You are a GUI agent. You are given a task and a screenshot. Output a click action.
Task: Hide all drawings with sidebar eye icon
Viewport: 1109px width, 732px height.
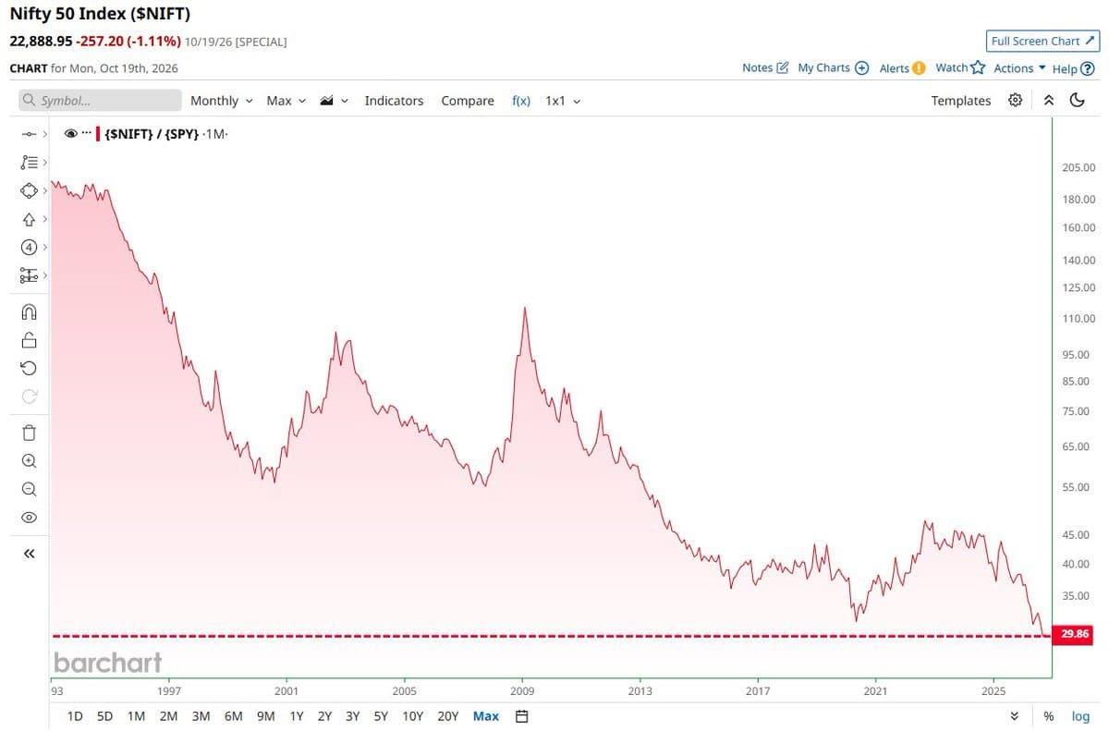[x=29, y=518]
